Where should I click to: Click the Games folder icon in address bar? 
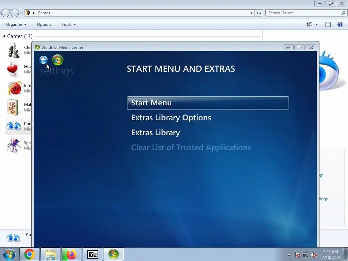point(28,13)
